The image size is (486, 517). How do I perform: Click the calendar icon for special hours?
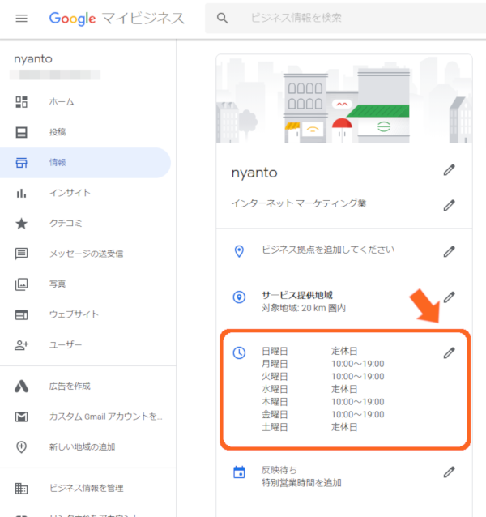coord(239,472)
